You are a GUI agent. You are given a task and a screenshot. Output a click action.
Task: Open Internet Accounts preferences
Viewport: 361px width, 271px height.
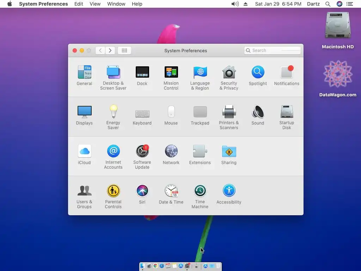[113, 157]
